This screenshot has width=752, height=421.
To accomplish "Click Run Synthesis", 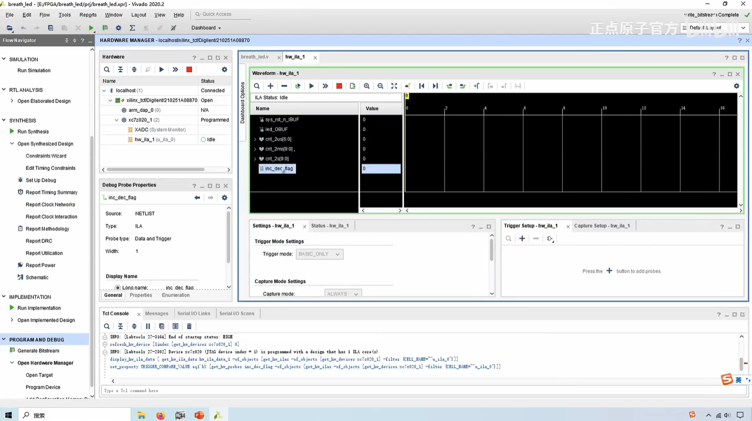I will (x=33, y=132).
